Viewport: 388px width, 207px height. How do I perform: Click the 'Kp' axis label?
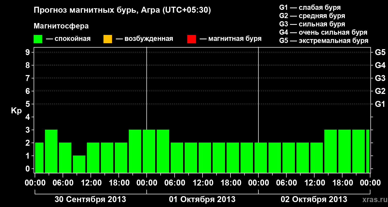point(16,111)
